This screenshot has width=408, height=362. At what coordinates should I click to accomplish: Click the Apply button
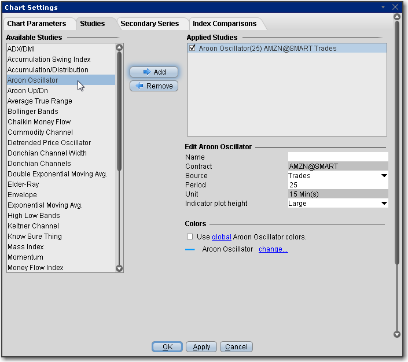tap(201, 347)
